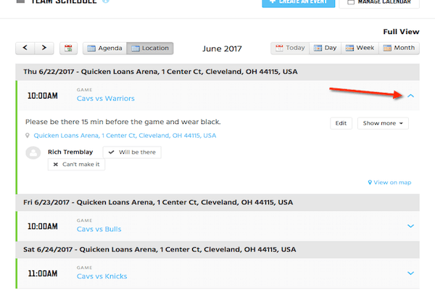Click Rich Tremblay's avatar
This screenshot has width=435, height=290.
click(x=33, y=153)
